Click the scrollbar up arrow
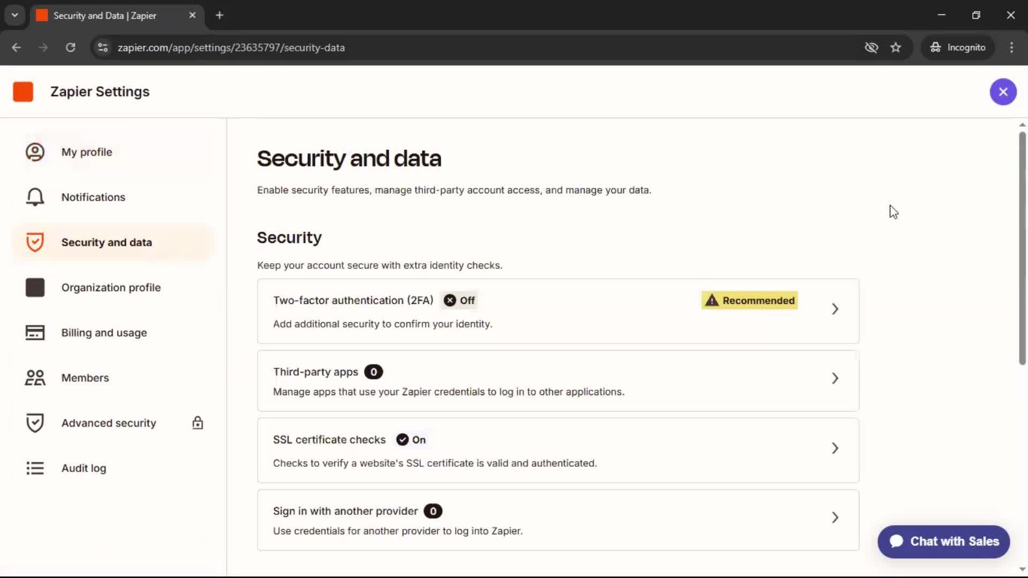The height and width of the screenshot is (578, 1028). [1022, 125]
